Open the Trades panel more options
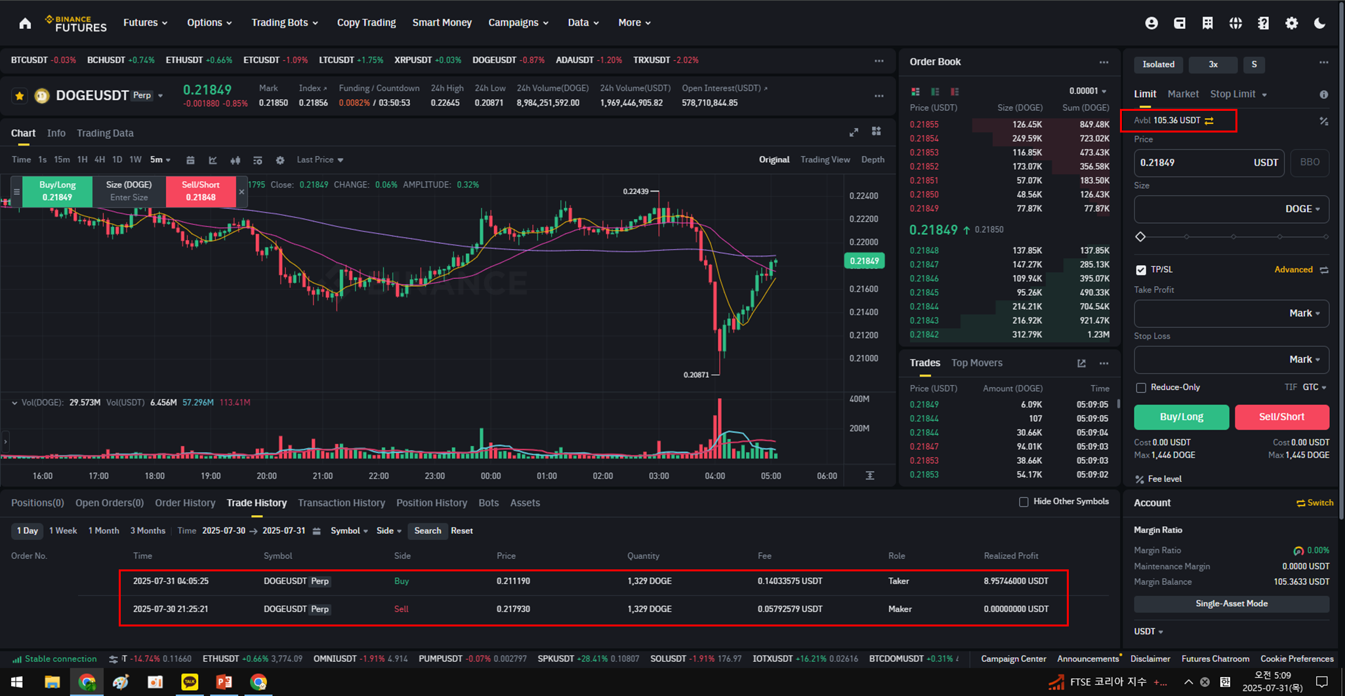Image resolution: width=1345 pixels, height=696 pixels. click(1104, 363)
